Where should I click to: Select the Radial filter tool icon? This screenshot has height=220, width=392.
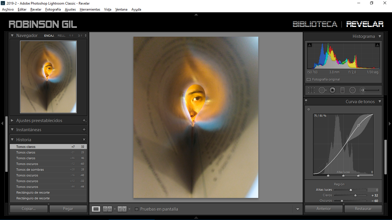[x=352, y=90]
